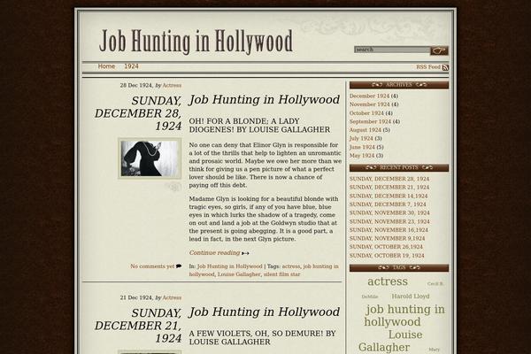Click the arrow after Continue reading
This screenshot has width=531, height=354.
click(x=245, y=253)
